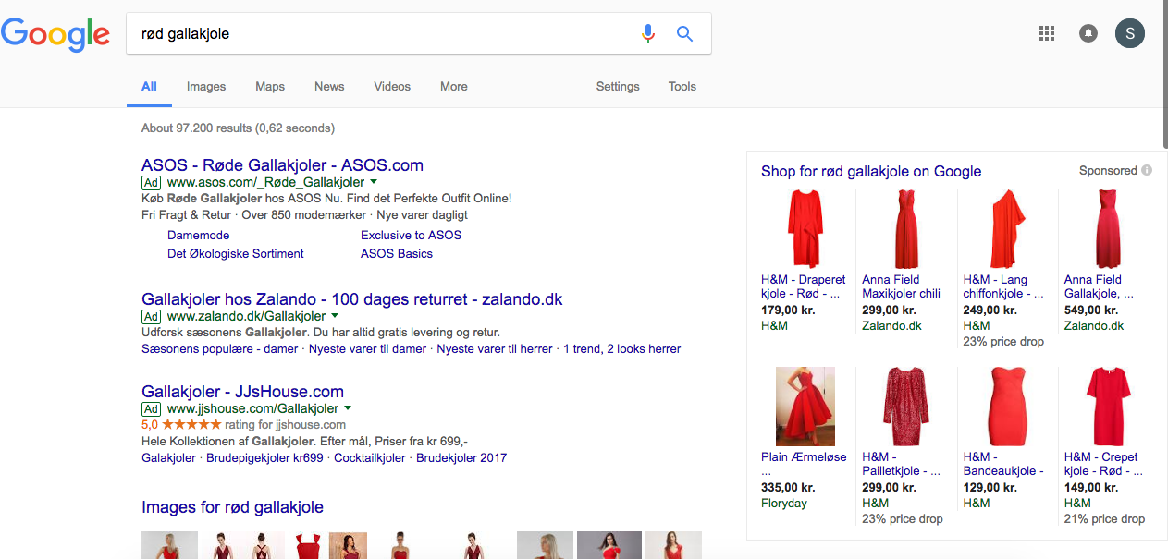Screen dimensions: 1168x559
Task: Open the H&M Draperet kjole product image
Action: (x=805, y=229)
